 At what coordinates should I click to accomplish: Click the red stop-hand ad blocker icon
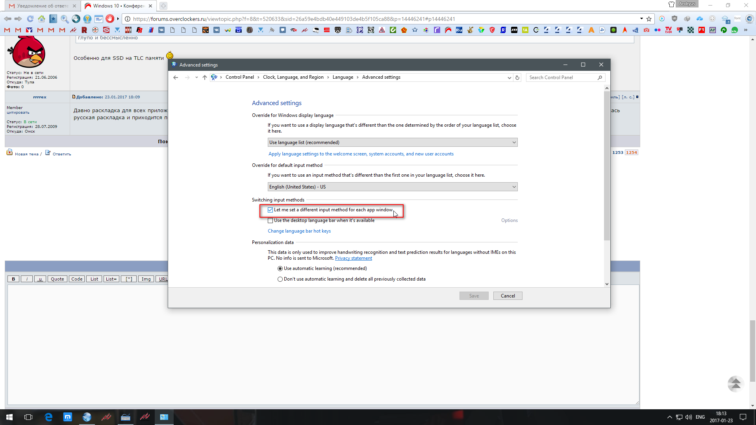pyautogui.click(x=110, y=18)
